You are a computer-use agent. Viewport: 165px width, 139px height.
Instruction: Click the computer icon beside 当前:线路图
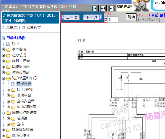point(4,38)
